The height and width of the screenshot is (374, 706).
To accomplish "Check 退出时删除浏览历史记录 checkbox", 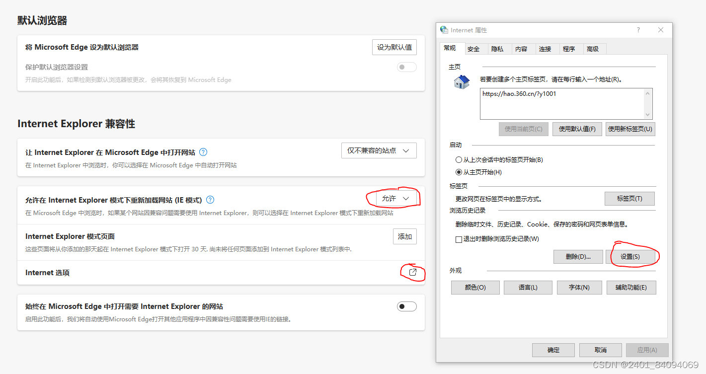I will [x=459, y=239].
